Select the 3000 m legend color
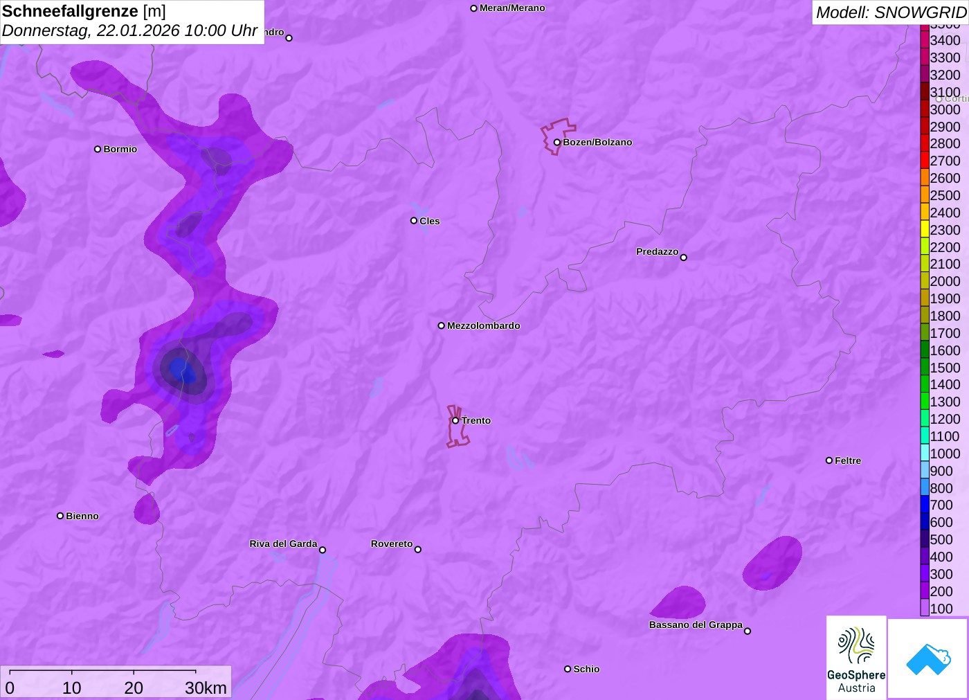Image resolution: width=969 pixels, height=700 pixels. (x=925, y=109)
